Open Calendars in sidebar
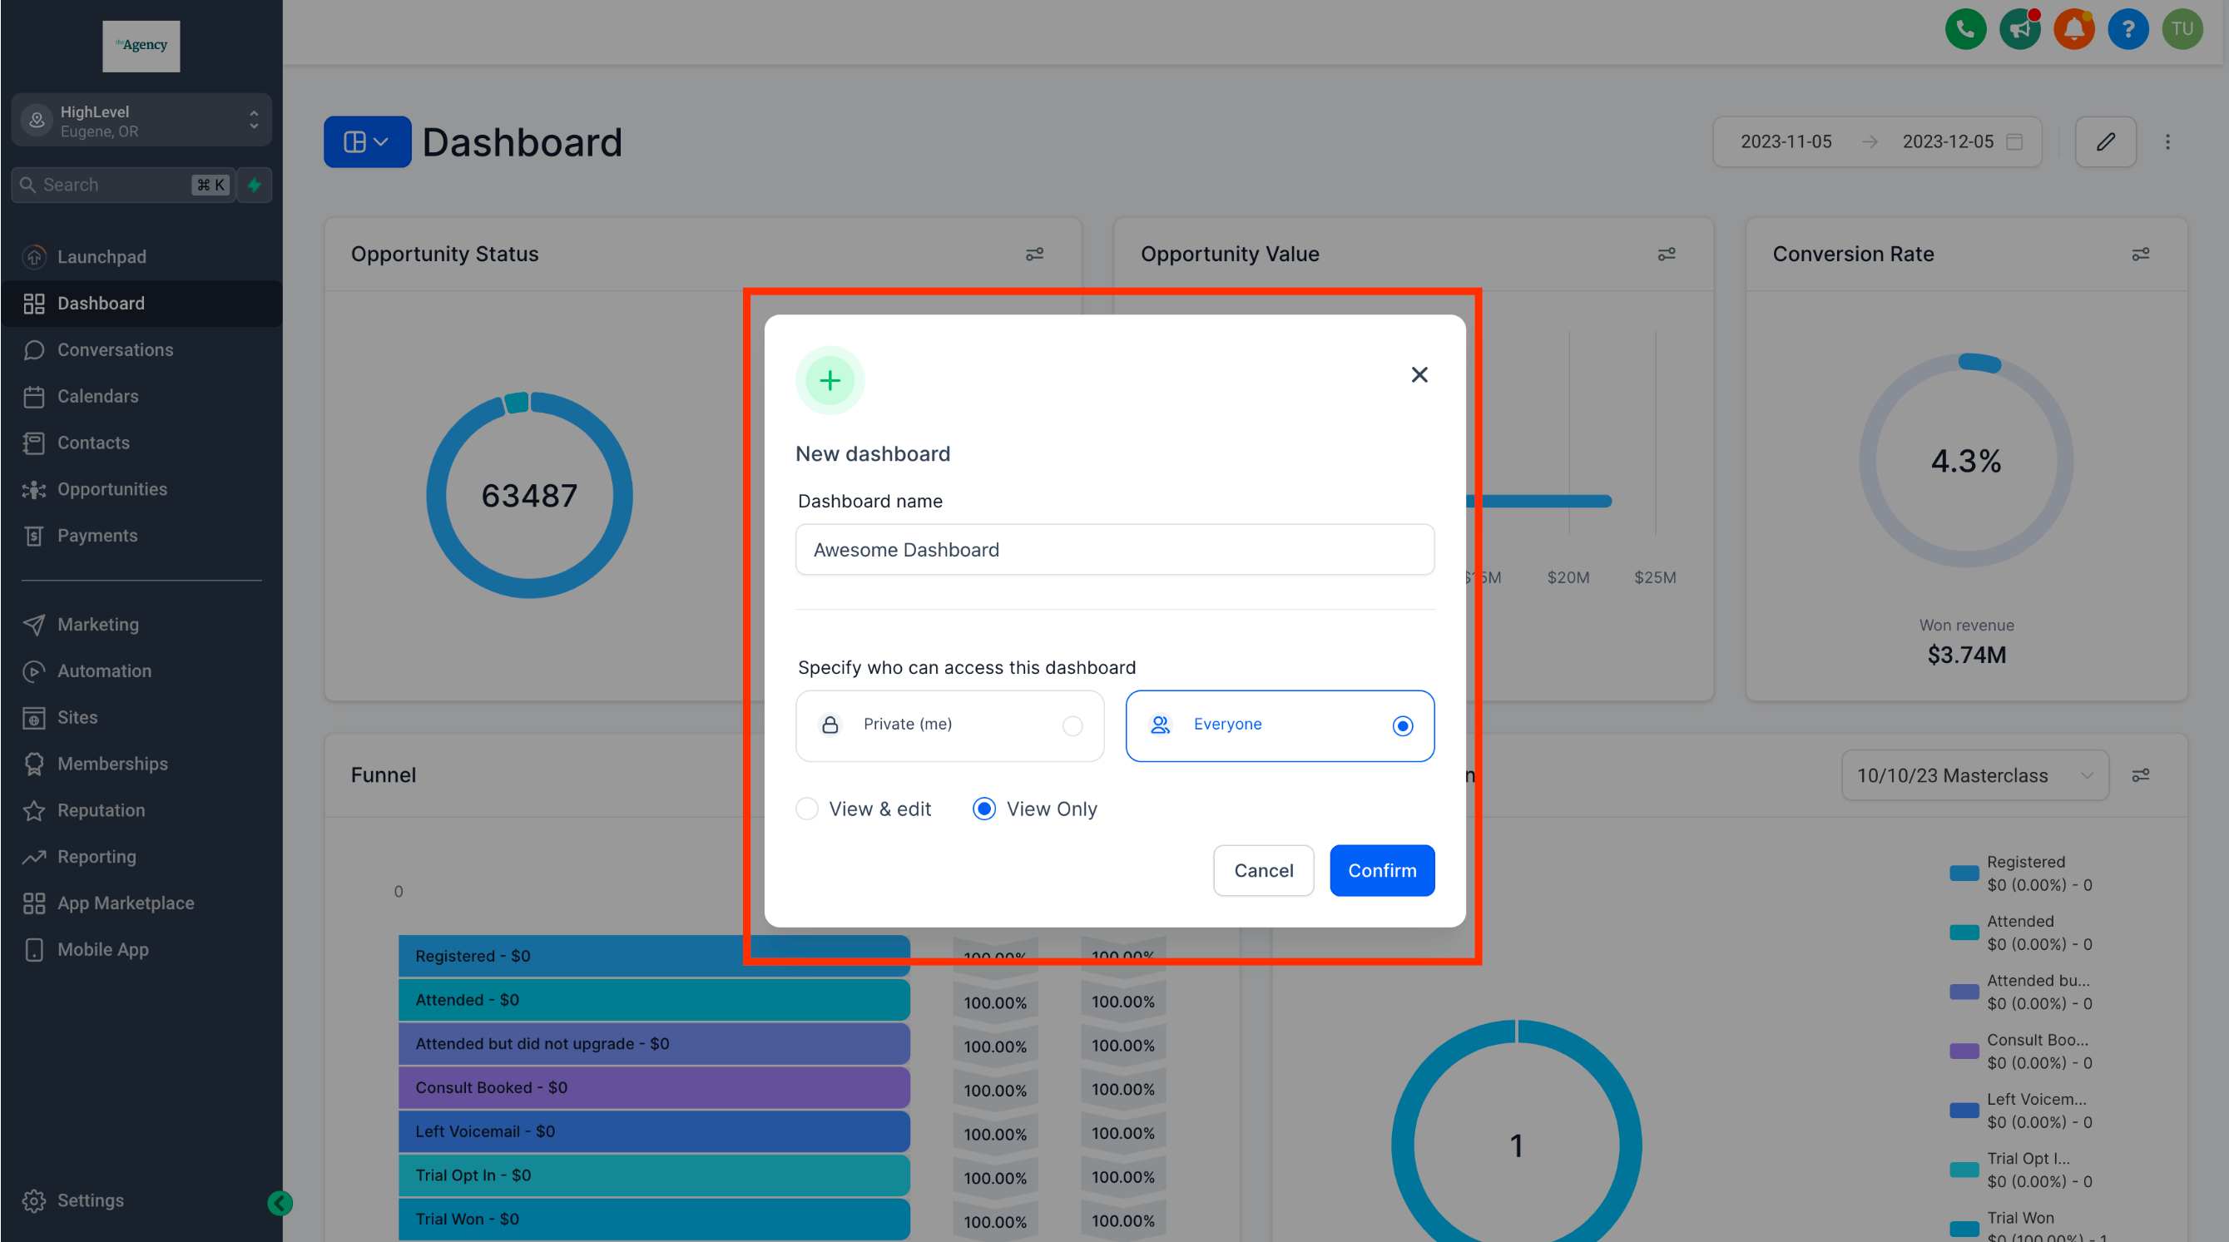 click(x=141, y=396)
